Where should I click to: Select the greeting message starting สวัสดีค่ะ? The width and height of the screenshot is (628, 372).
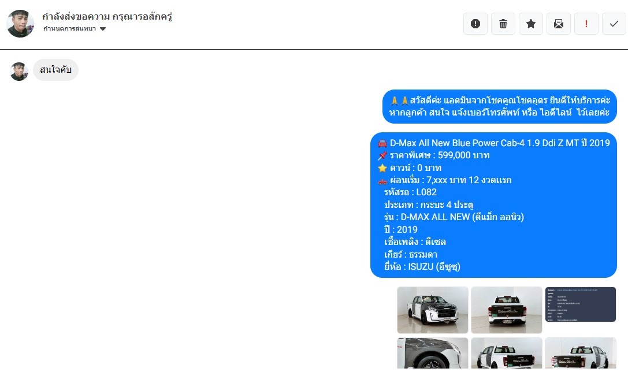pyautogui.click(x=499, y=106)
